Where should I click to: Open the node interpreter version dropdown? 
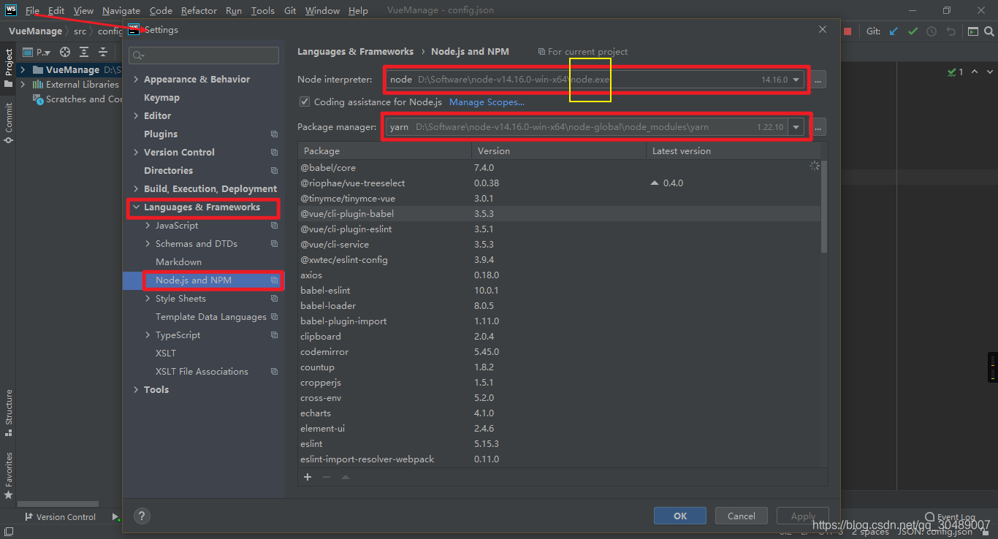[796, 80]
